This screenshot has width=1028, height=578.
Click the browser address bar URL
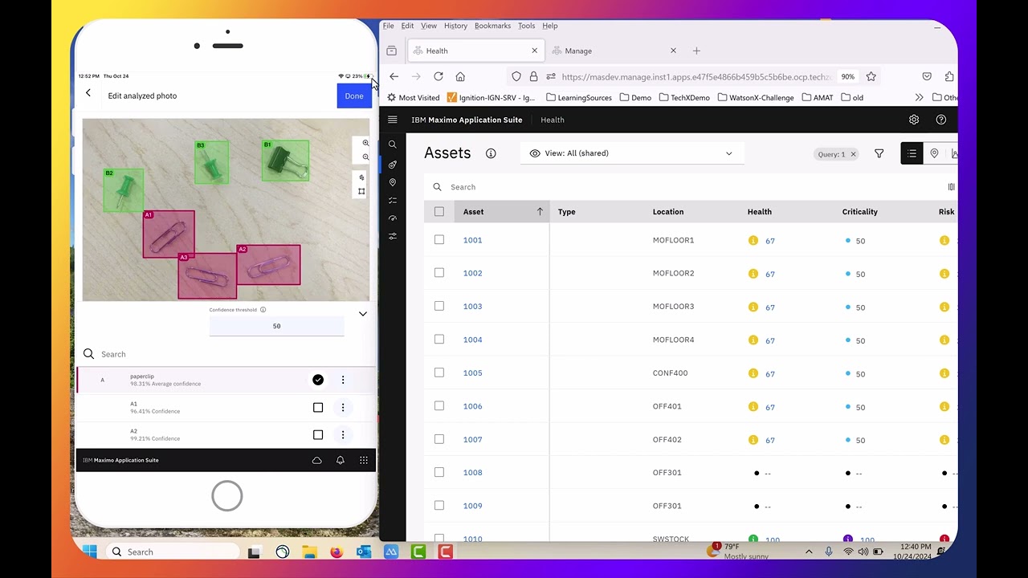(x=696, y=77)
